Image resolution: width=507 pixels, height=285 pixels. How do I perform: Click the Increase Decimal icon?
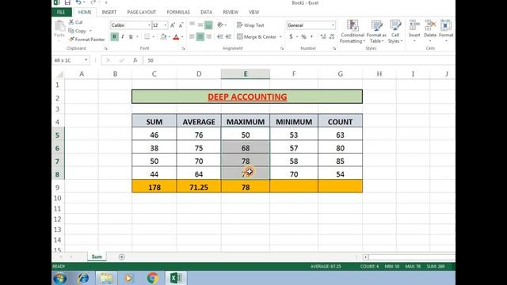coord(323,37)
